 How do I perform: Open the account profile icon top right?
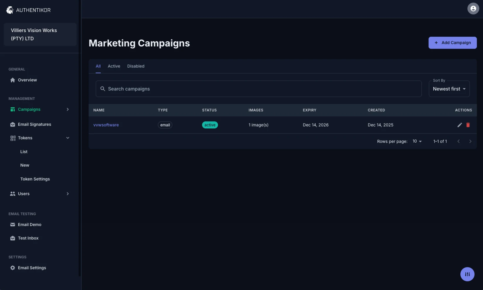[x=473, y=9]
